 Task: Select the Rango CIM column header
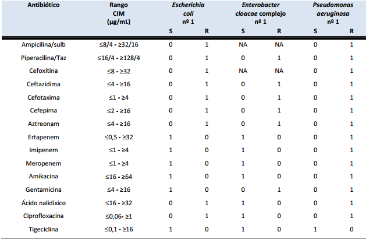118,13
